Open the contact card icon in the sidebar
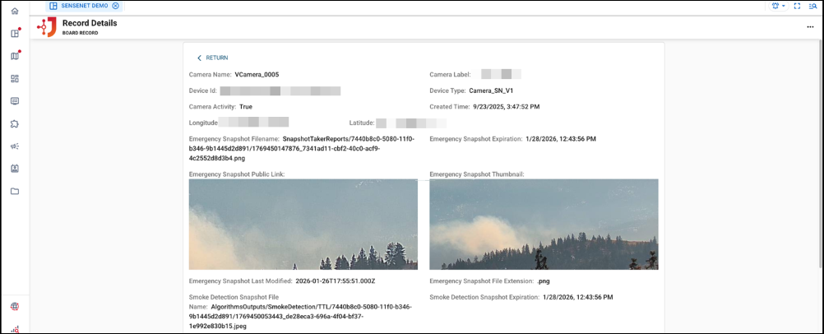 (x=15, y=169)
